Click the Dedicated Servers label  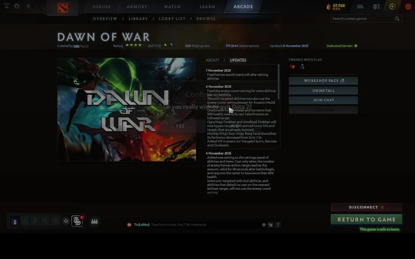(339, 46)
